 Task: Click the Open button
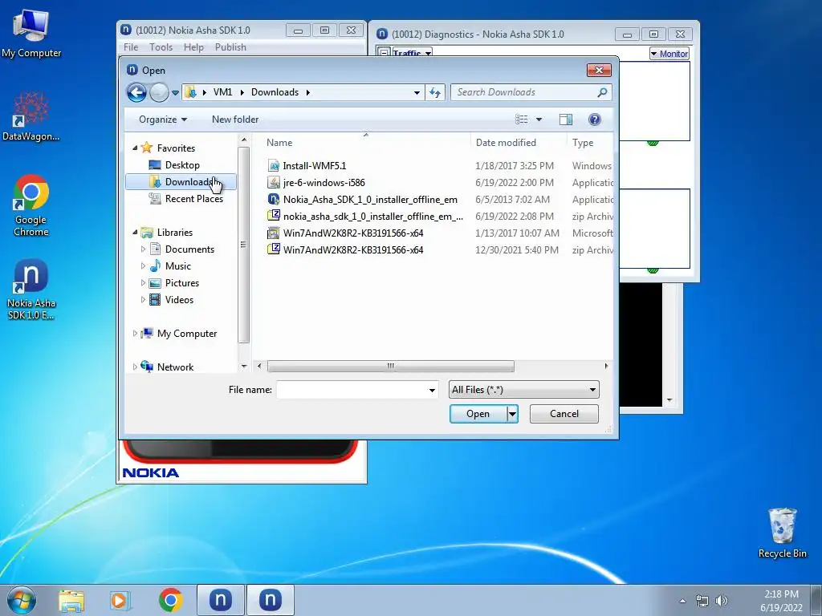478,414
